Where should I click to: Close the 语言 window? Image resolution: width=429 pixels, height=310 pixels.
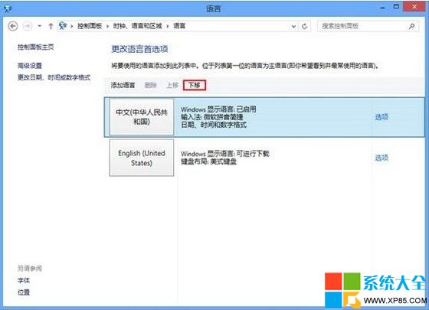tap(414, 7)
